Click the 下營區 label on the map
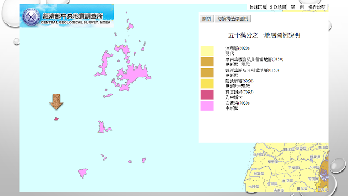 click(294, 168)
